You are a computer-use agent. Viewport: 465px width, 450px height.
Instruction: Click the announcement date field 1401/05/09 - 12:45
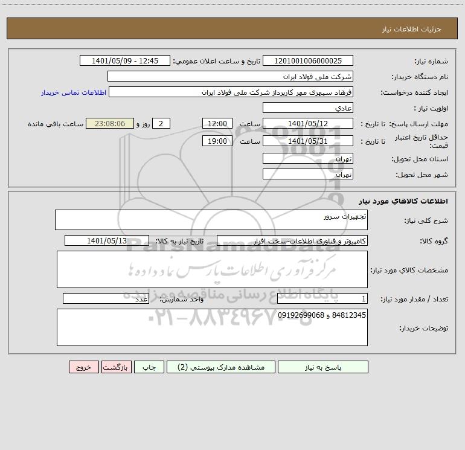pyautogui.click(x=125, y=60)
